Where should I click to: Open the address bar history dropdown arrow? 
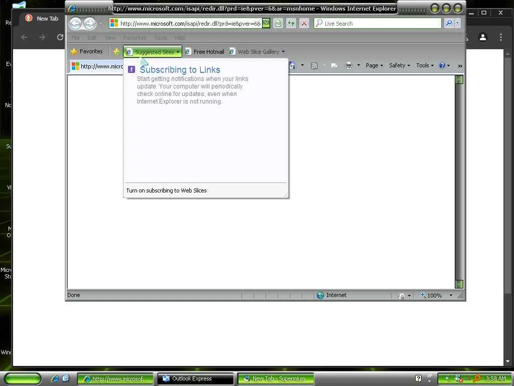coord(266,23)
